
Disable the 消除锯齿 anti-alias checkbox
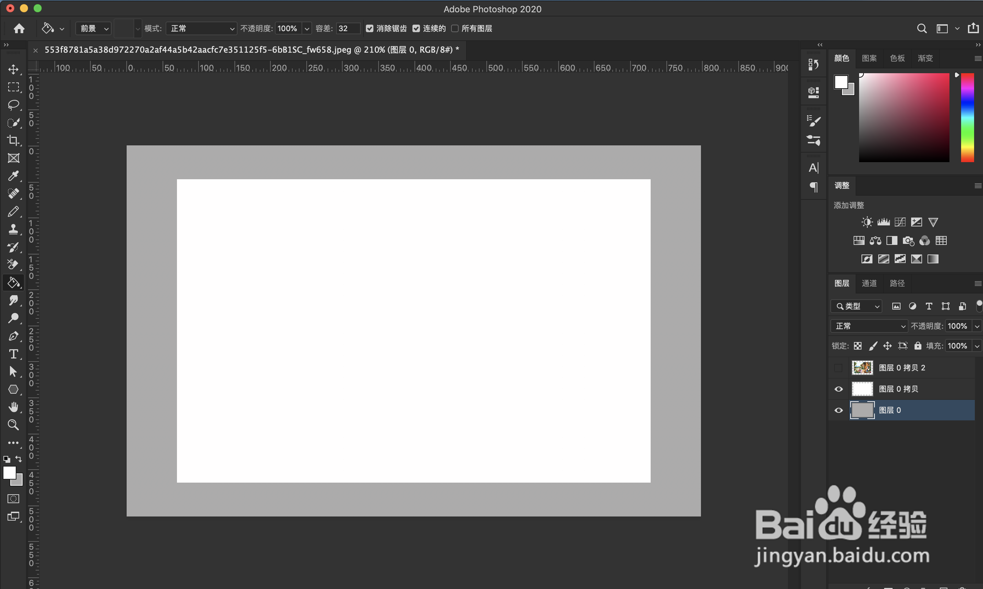[370, 29]
